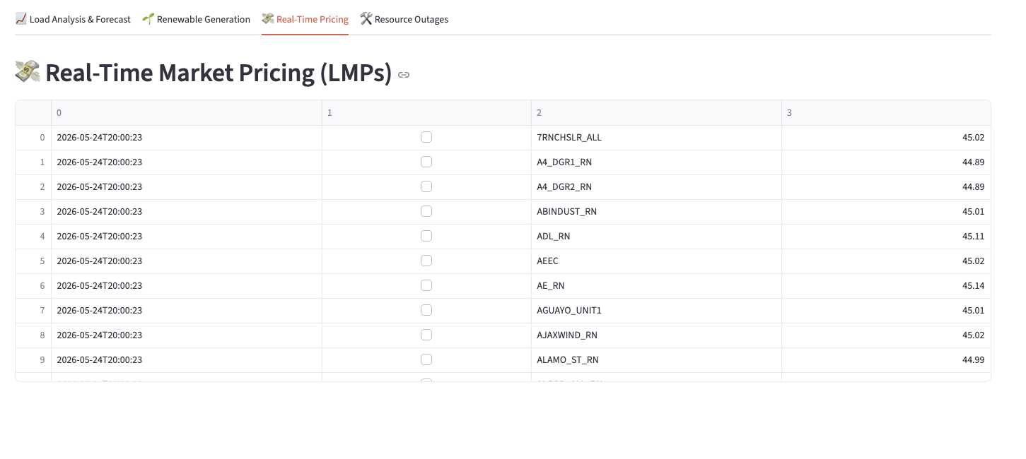Toggle the AEEC row checkbox
Viewport: 1026px width, 459px height.
pos(426,261)
